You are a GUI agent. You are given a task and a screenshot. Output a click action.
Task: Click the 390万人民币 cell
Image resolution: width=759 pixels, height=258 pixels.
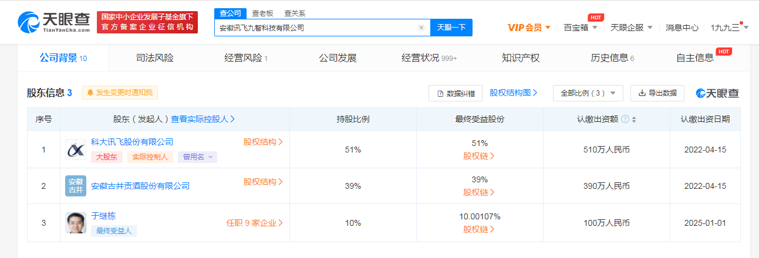[606, 186]
